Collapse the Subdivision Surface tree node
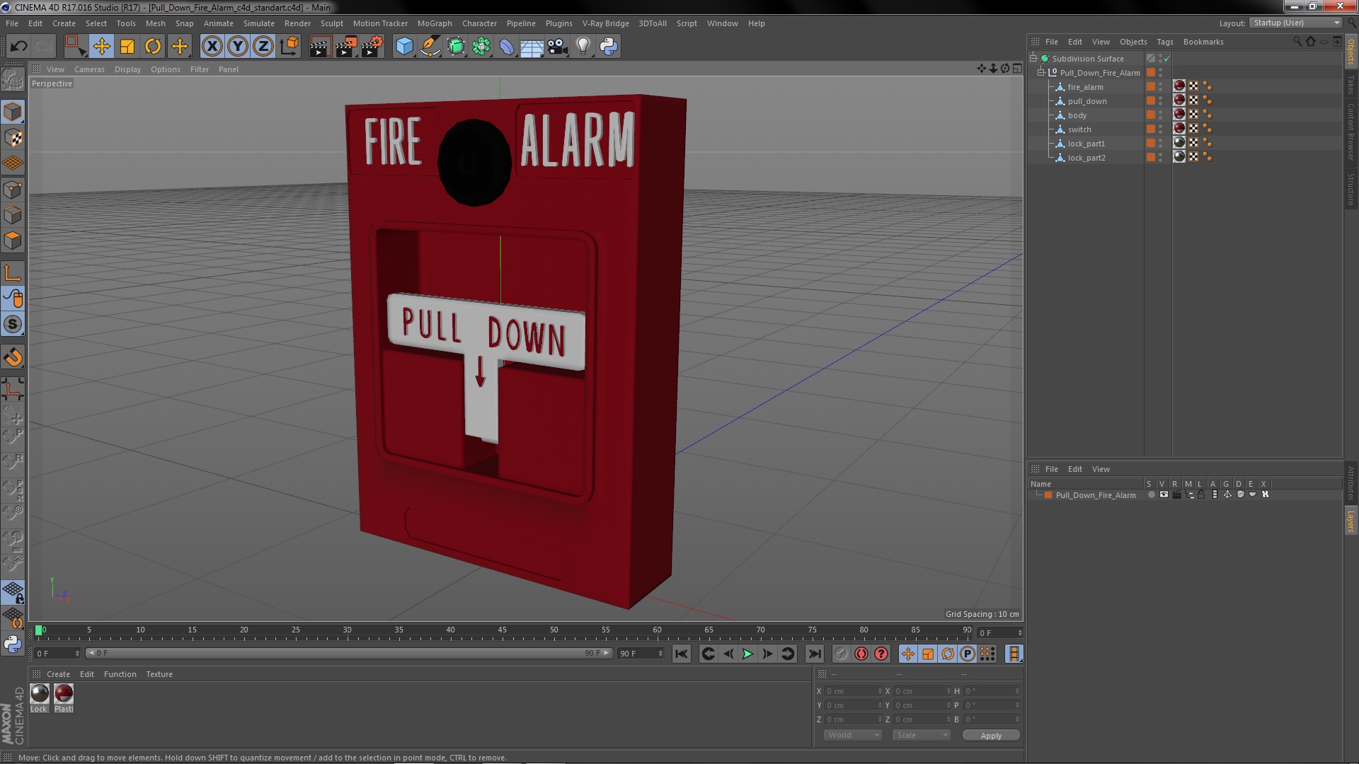 (1033, 59)
